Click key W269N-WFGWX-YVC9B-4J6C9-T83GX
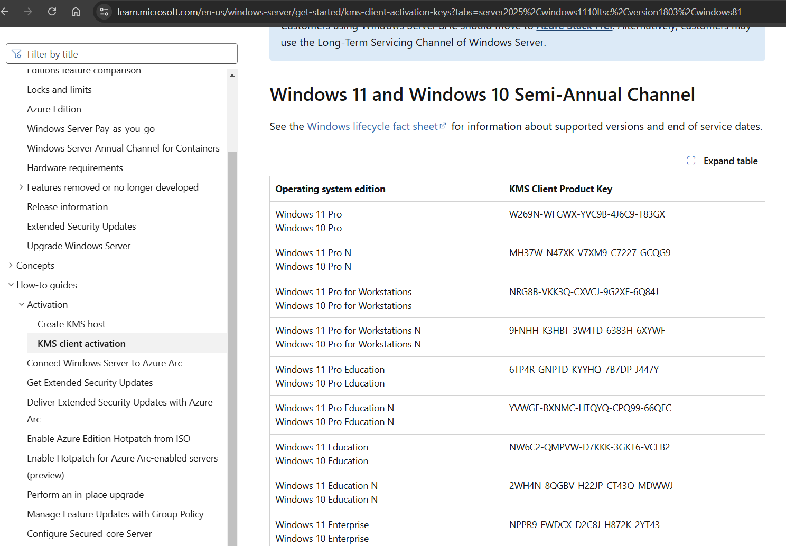 [x=587, y=214]
